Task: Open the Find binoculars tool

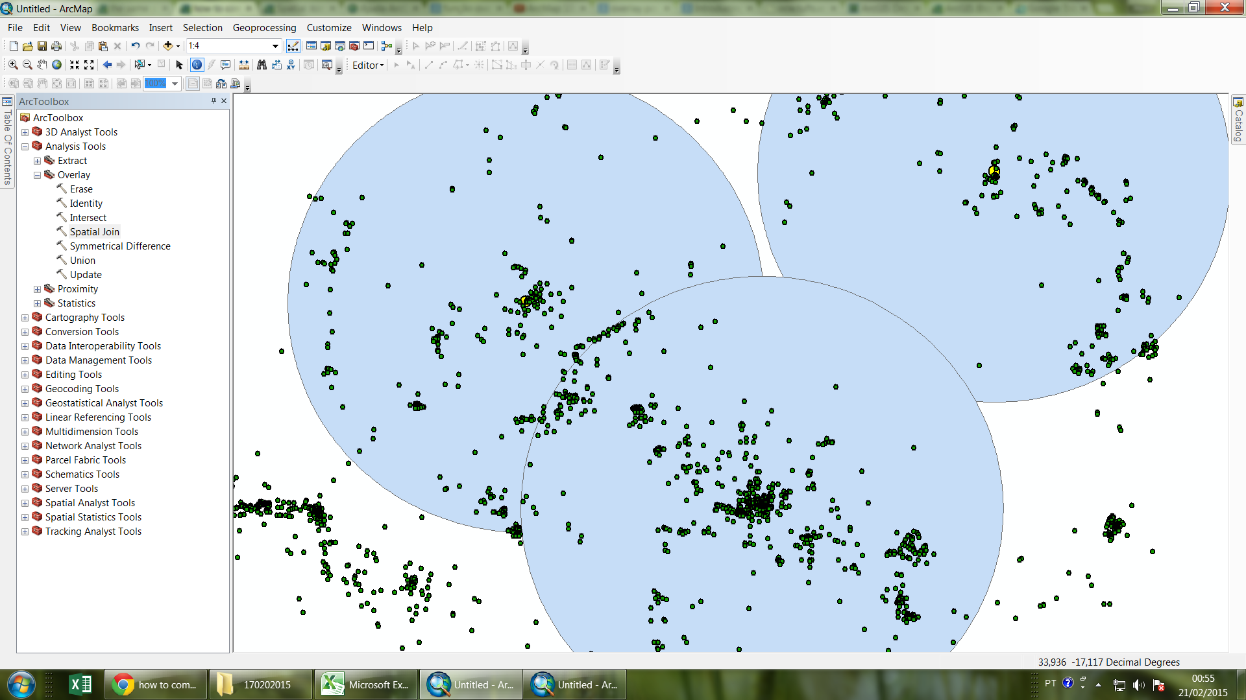Action: (262, 65)
